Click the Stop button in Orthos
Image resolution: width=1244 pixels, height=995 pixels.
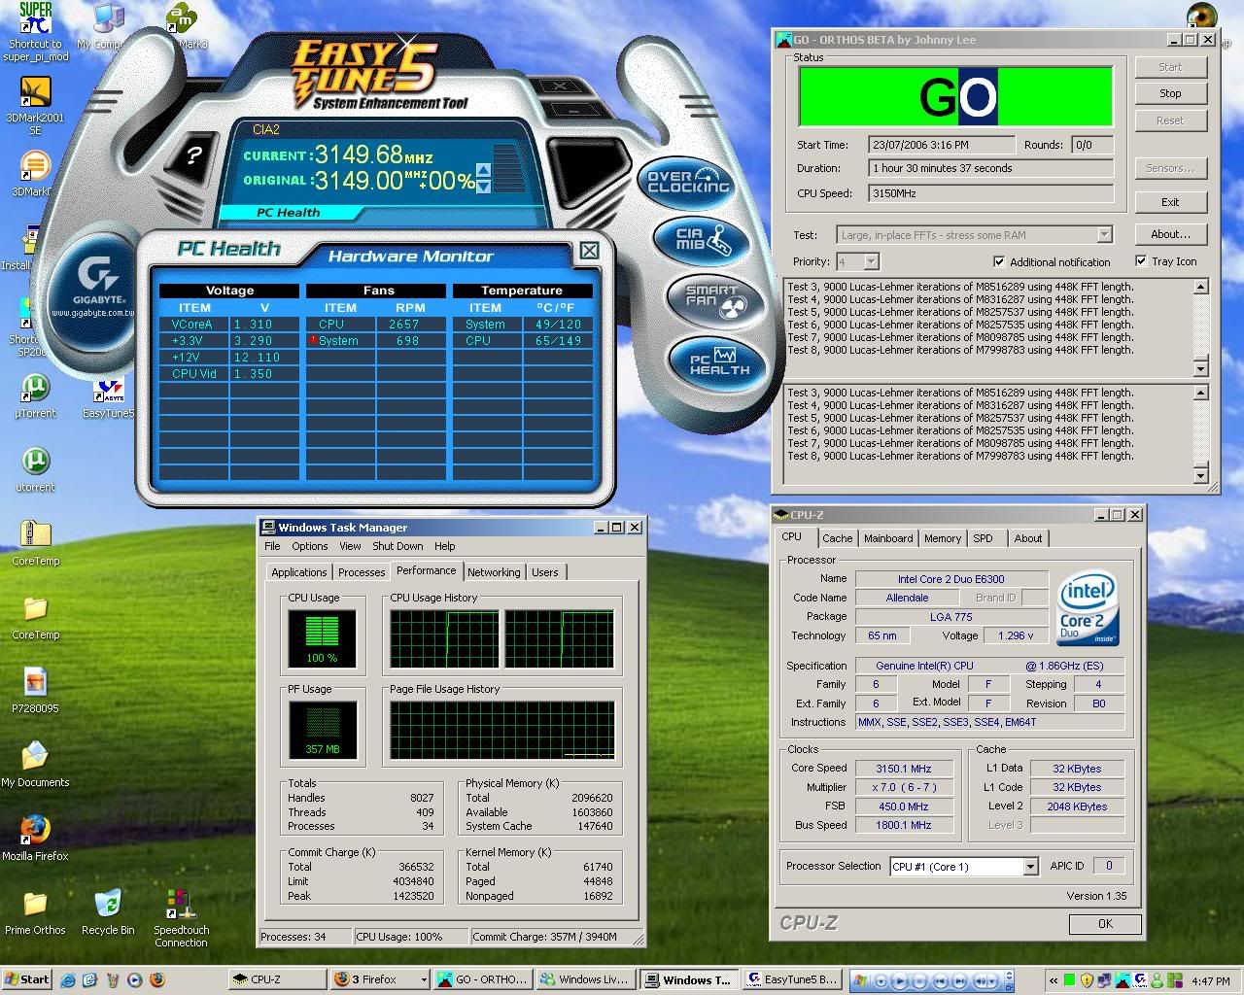click(x=1170, y=93)
